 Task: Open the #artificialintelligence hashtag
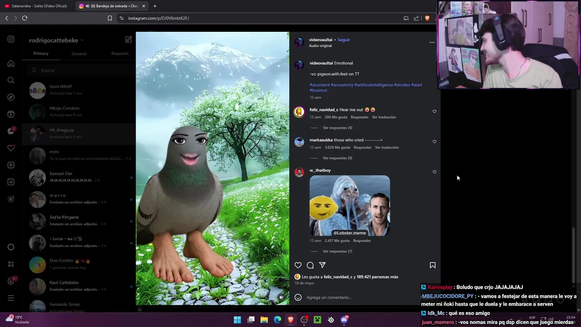coord(374,85)
